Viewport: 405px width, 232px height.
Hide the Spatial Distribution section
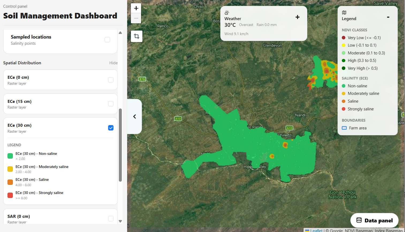(x=113, y=63)
